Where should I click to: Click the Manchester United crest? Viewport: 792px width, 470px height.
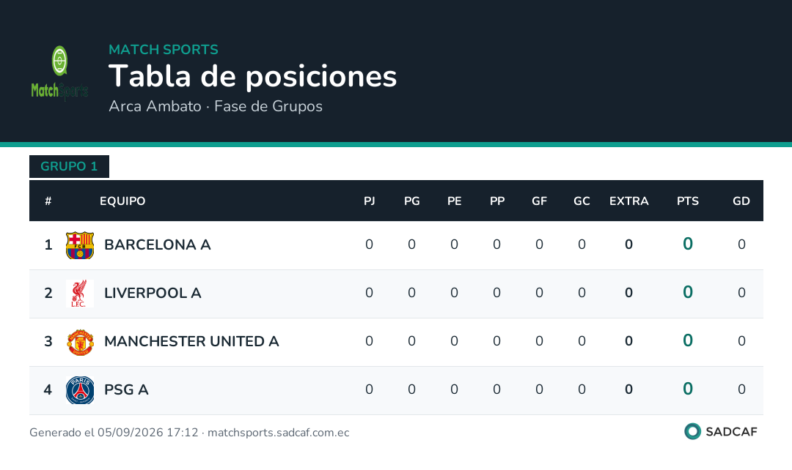(x=80, y=342)
